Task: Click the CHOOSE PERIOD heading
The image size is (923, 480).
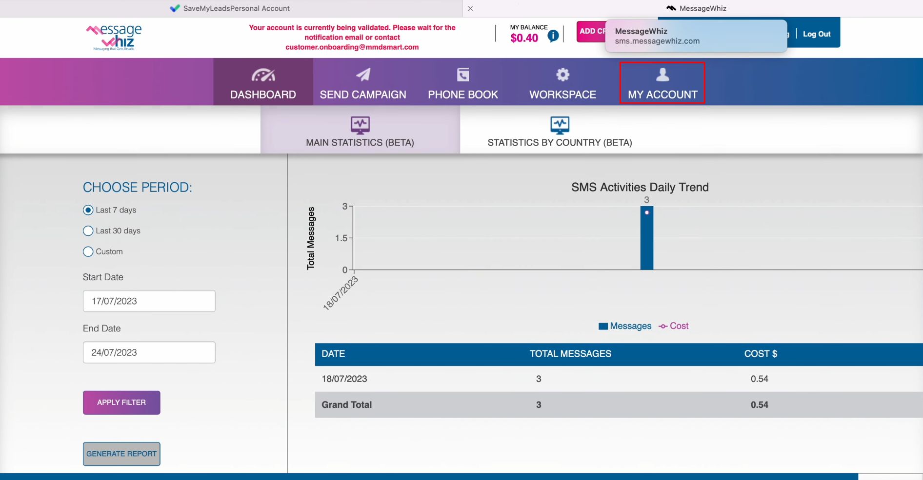Action: coord(138,188)
